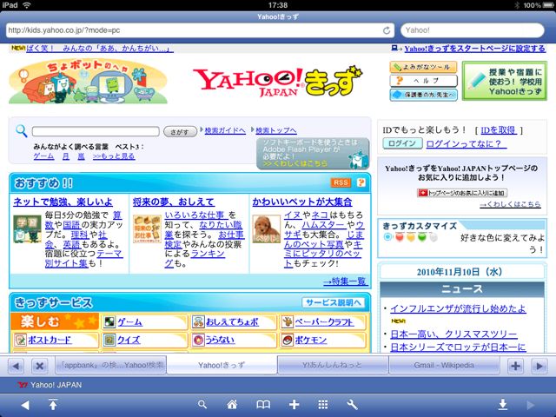
Task: Open the 検索ガイドへ link
Action: [225, 130]
